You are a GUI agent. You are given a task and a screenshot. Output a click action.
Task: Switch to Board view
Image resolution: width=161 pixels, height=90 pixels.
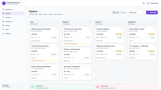coord(116,12)
